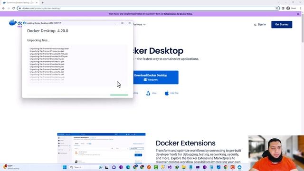Expand the Partners navigation dropdown
Viewport: 304px width, 171px height.
click(x=139, y=25)
